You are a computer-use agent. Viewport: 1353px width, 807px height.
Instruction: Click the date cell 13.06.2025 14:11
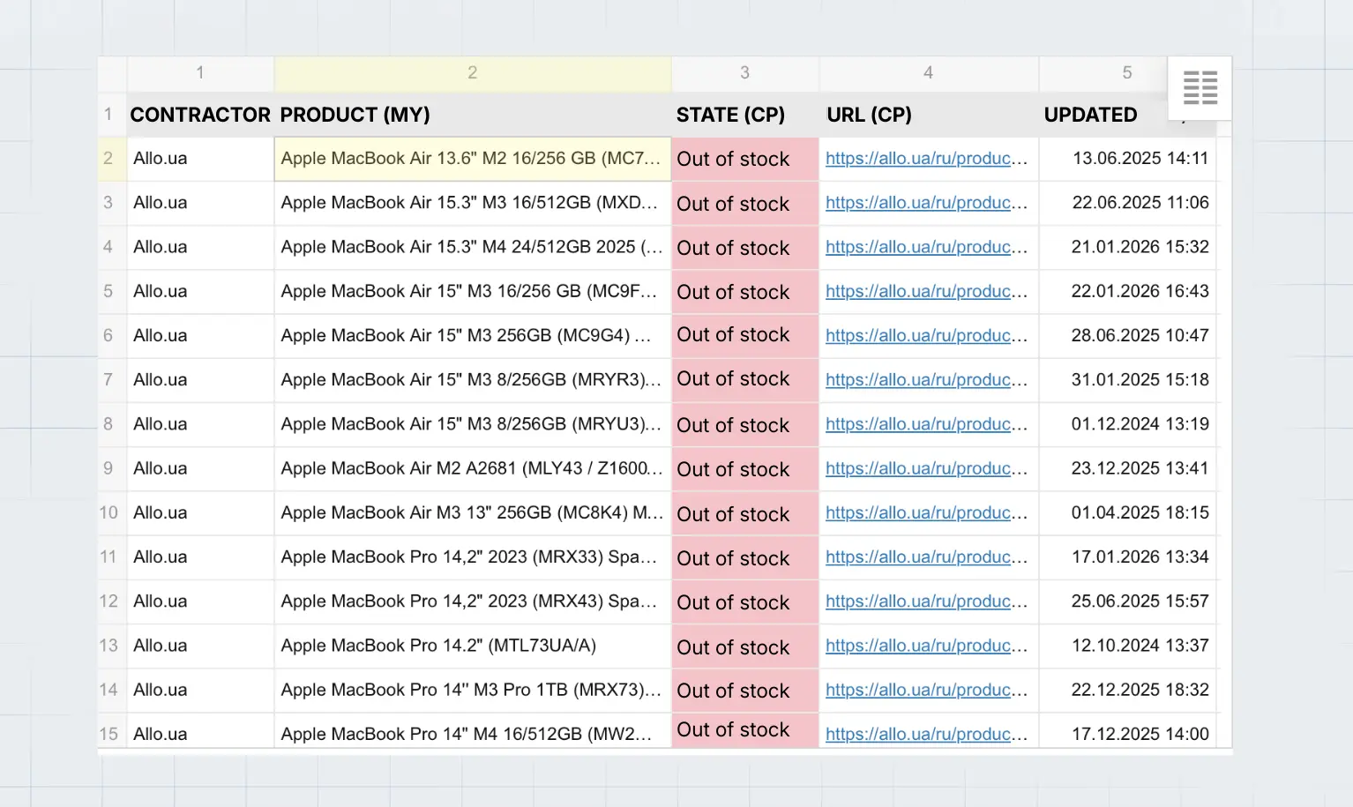[1140, 159]
